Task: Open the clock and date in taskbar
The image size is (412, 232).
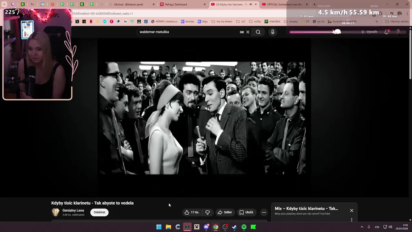Action: (x=402, y=227)
